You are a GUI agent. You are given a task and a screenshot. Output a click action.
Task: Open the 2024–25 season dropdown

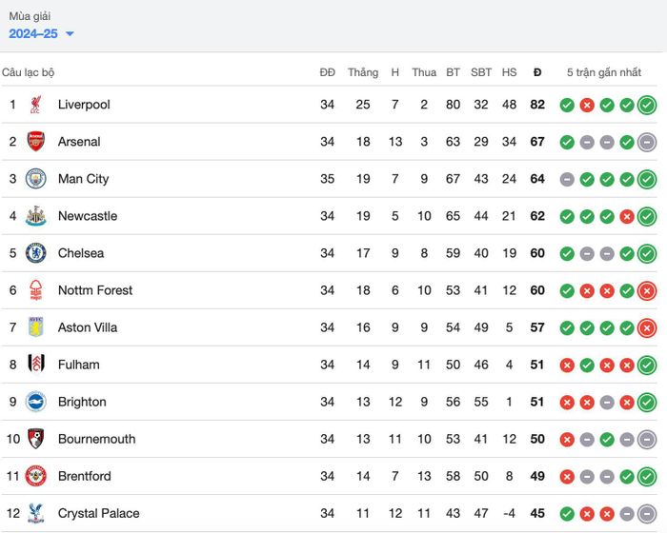(41, 33)
